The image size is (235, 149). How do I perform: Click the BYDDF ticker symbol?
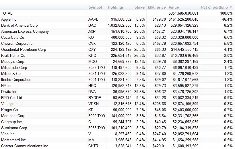(x=94, y=98)
